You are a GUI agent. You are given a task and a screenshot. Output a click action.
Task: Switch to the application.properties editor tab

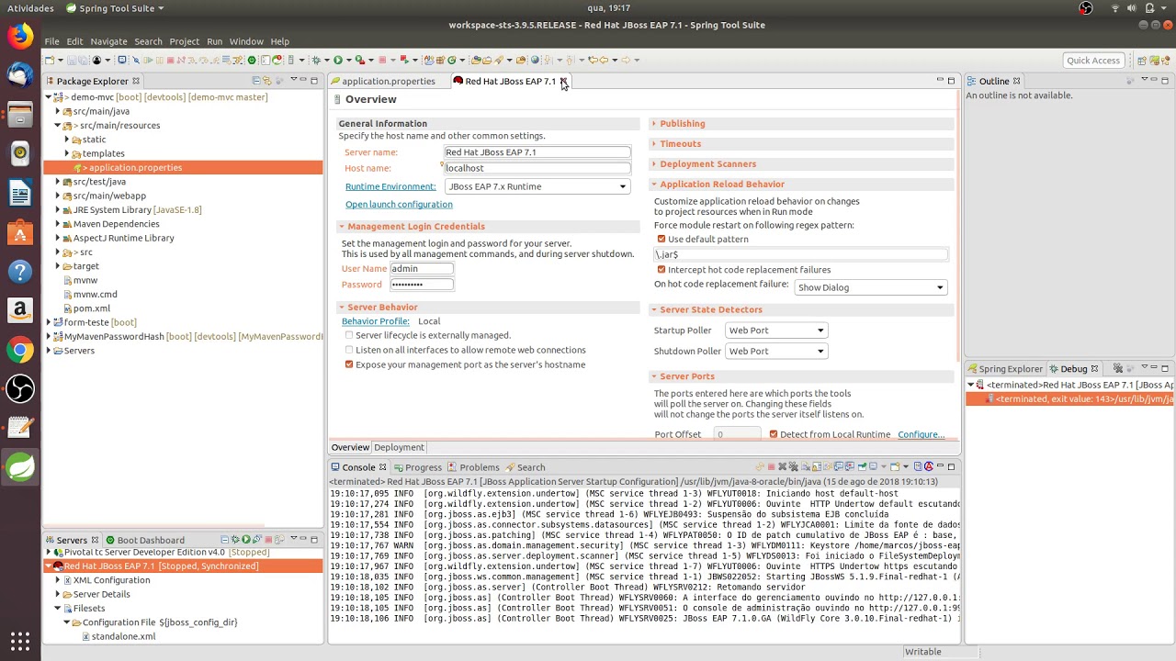(x=388, y=81)
